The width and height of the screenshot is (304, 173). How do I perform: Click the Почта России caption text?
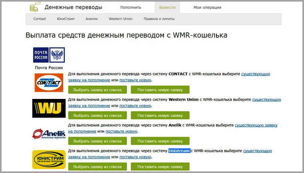tap(49, 68)
